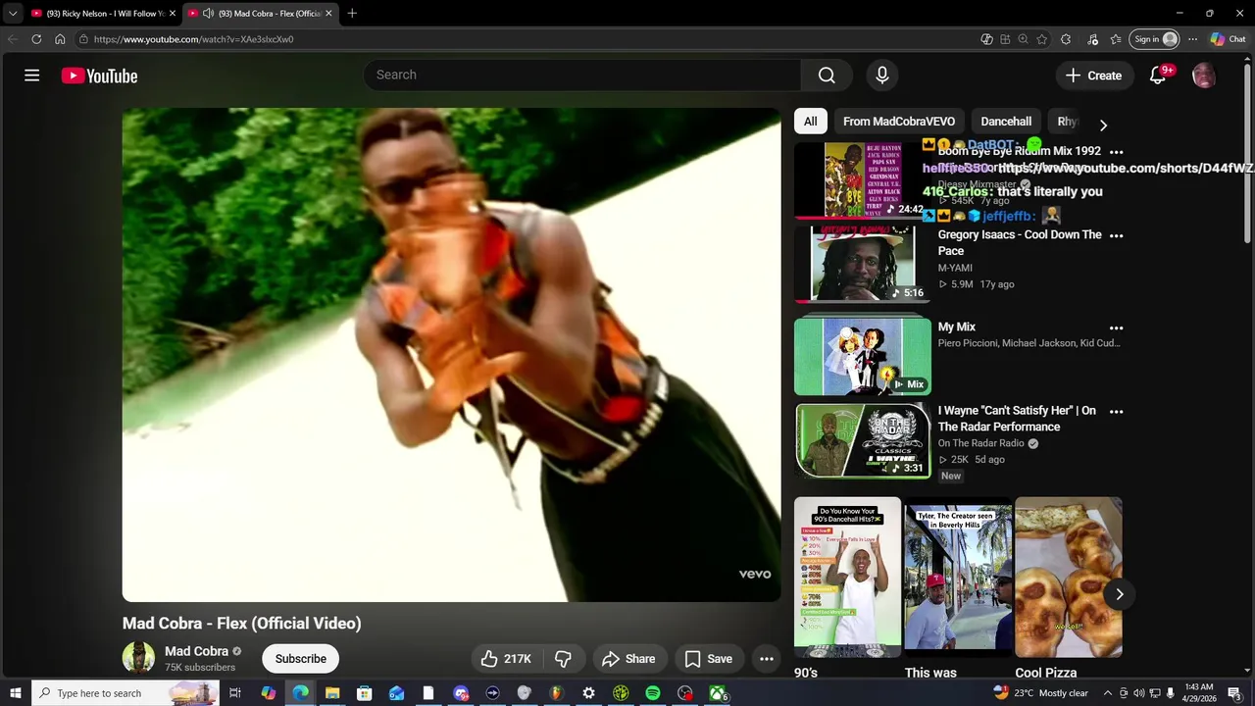
Task: Go to the browser home page
Action: (x=60, y=39)
